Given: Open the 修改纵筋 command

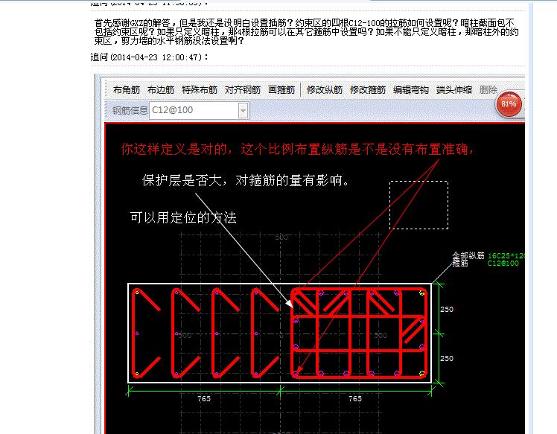Looking at the screenshot, I should click(325, 90).
